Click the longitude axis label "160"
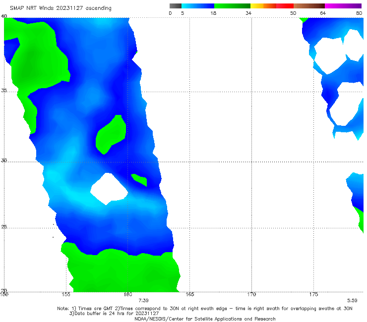 coord(128,294)
